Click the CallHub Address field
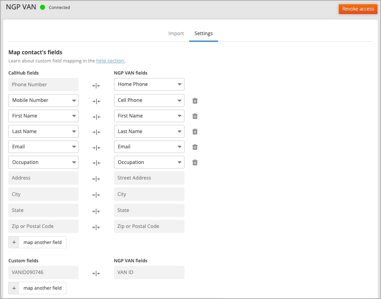This screenshot has height=299, width=381. click(x=43, y=178)
